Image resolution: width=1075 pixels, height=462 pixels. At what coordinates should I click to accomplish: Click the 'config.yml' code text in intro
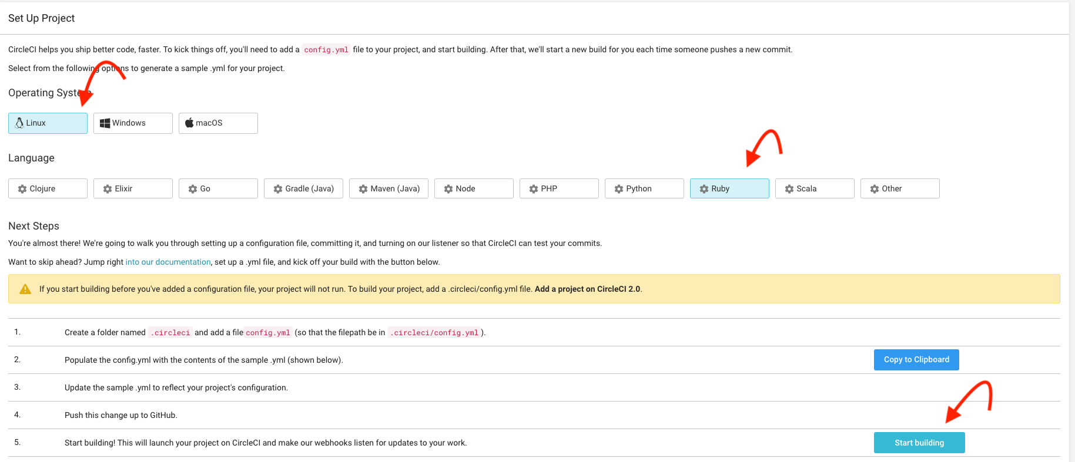(326, 50)
